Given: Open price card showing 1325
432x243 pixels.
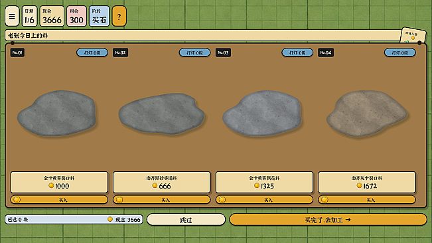Looking at the screenshot, I should click(x=264, y=182).
